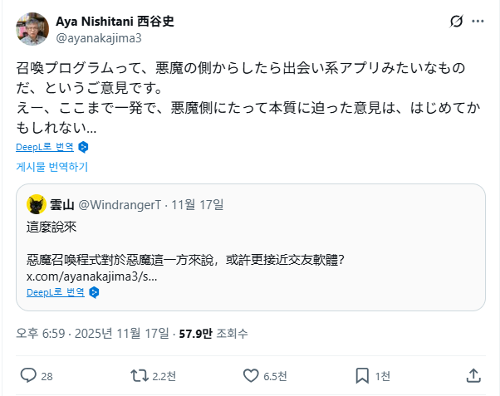Click 게시물 번역하기 translate post link
Viewport: 500px width, 396px height.
click(x=51, y=166)
